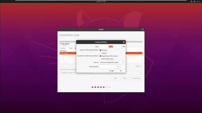Add a partition with the plus button

[62, 66]
